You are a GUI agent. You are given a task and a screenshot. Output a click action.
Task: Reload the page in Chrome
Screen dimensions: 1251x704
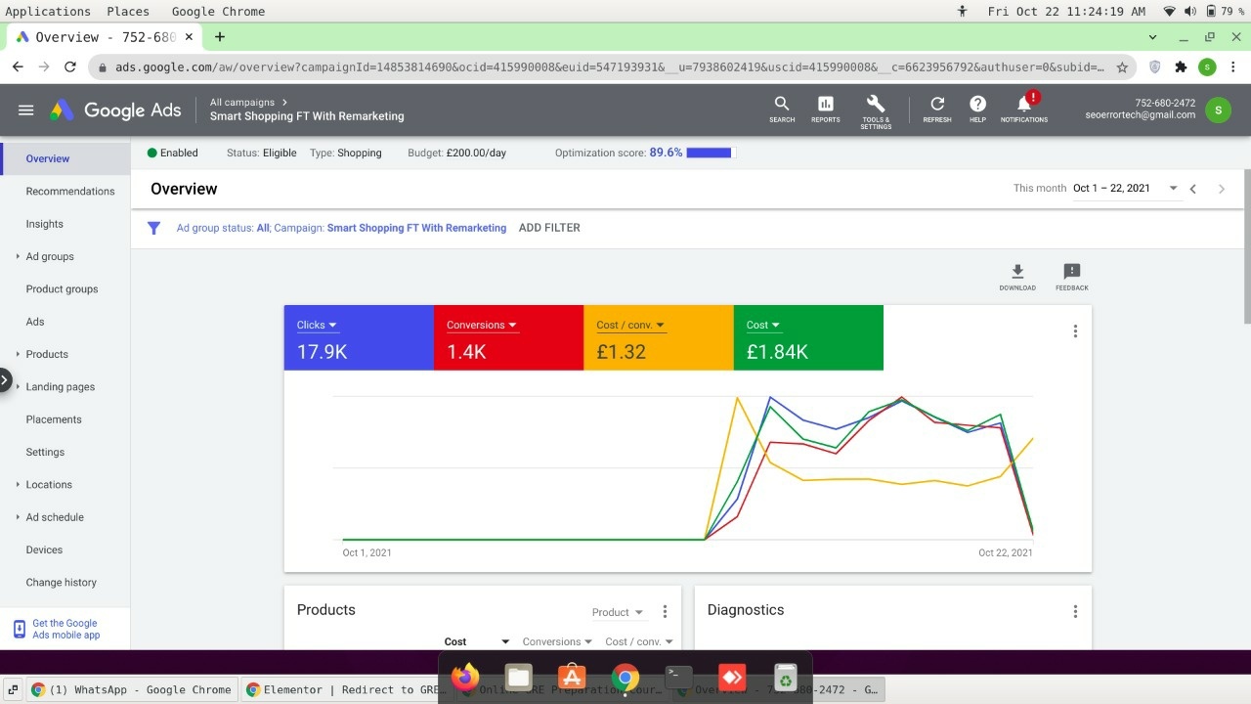(x=70, y=66)
